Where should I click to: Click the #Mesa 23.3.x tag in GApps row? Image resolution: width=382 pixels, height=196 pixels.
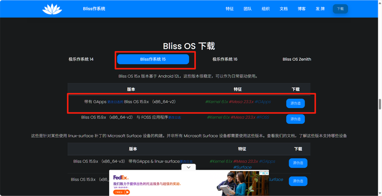click(241, 102)
